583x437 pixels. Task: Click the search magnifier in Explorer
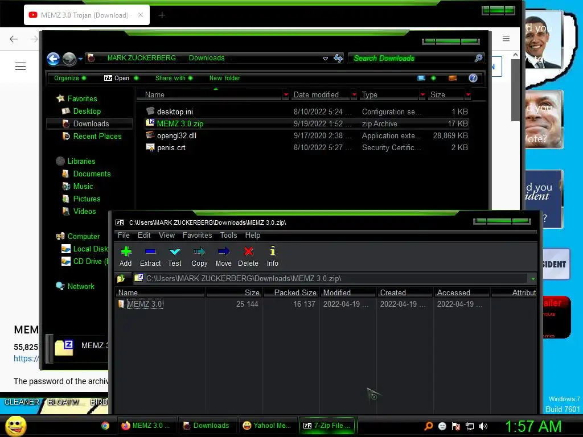pos(478,58)
